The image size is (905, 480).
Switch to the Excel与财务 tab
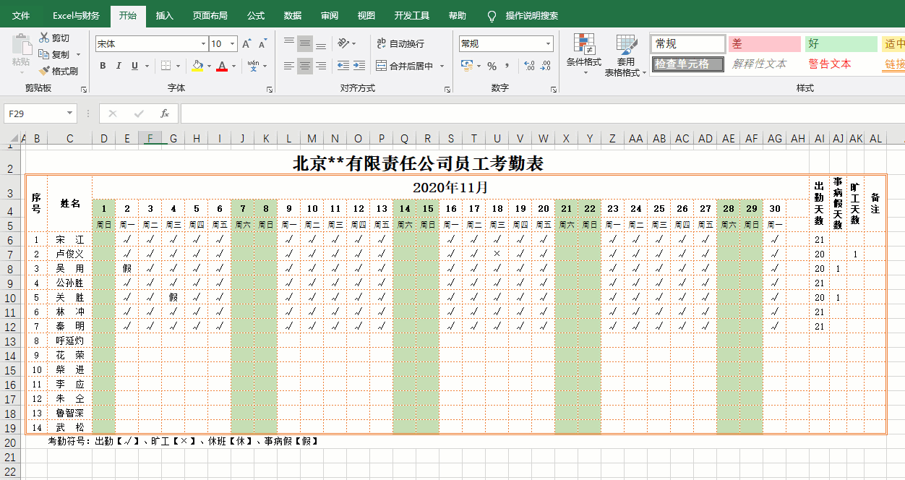76,15
